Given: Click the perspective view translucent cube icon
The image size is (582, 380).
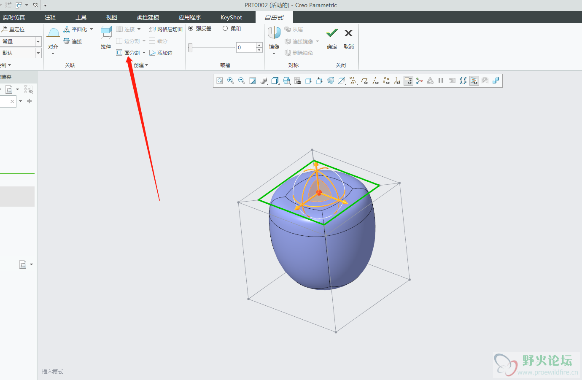Looking at the screenshot, I should 331,81.
